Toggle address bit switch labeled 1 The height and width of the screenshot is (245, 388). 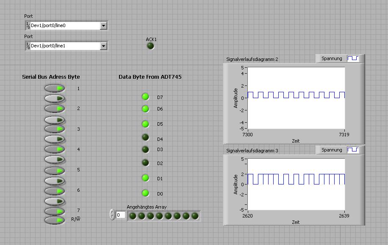coord(55,88)
